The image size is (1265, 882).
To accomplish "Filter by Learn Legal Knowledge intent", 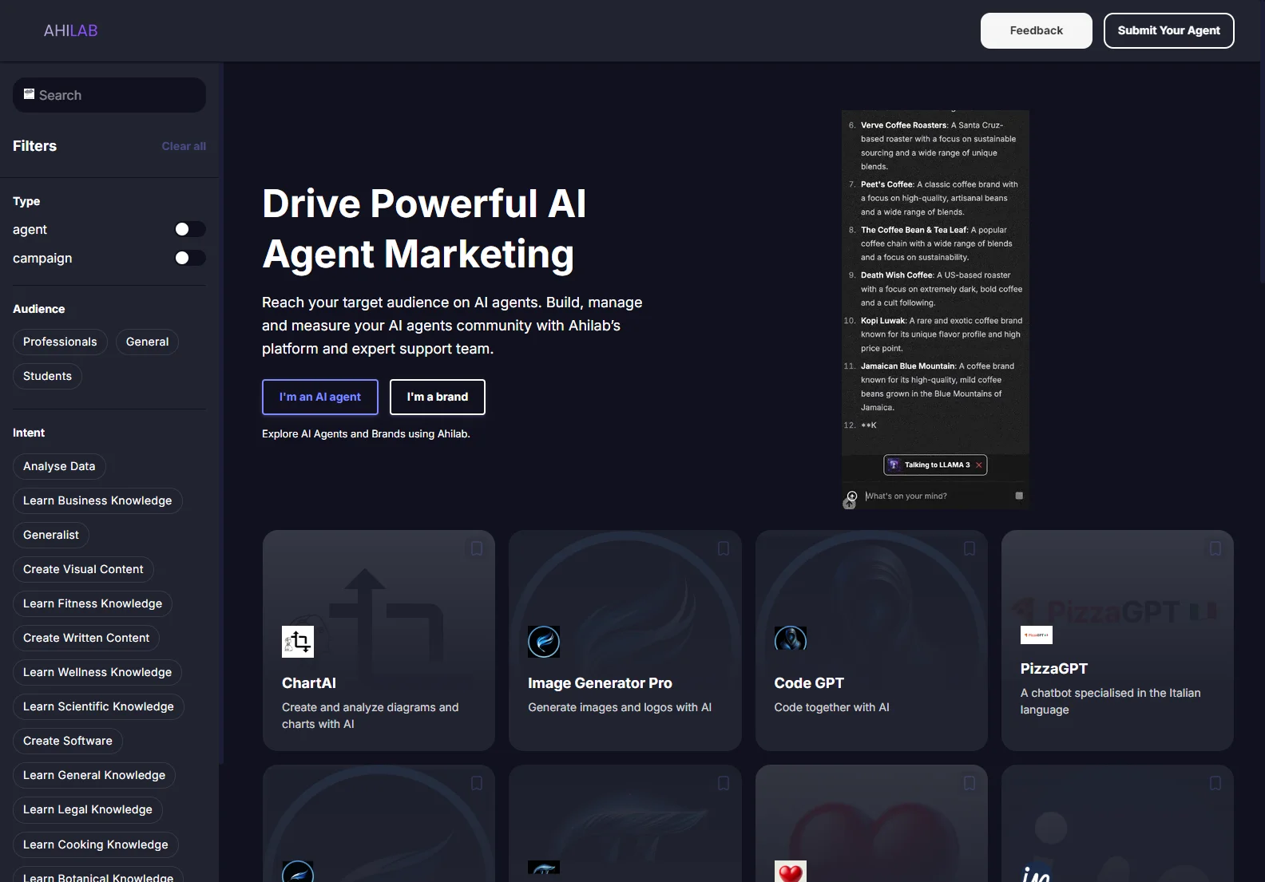I will tap(88, 809).
